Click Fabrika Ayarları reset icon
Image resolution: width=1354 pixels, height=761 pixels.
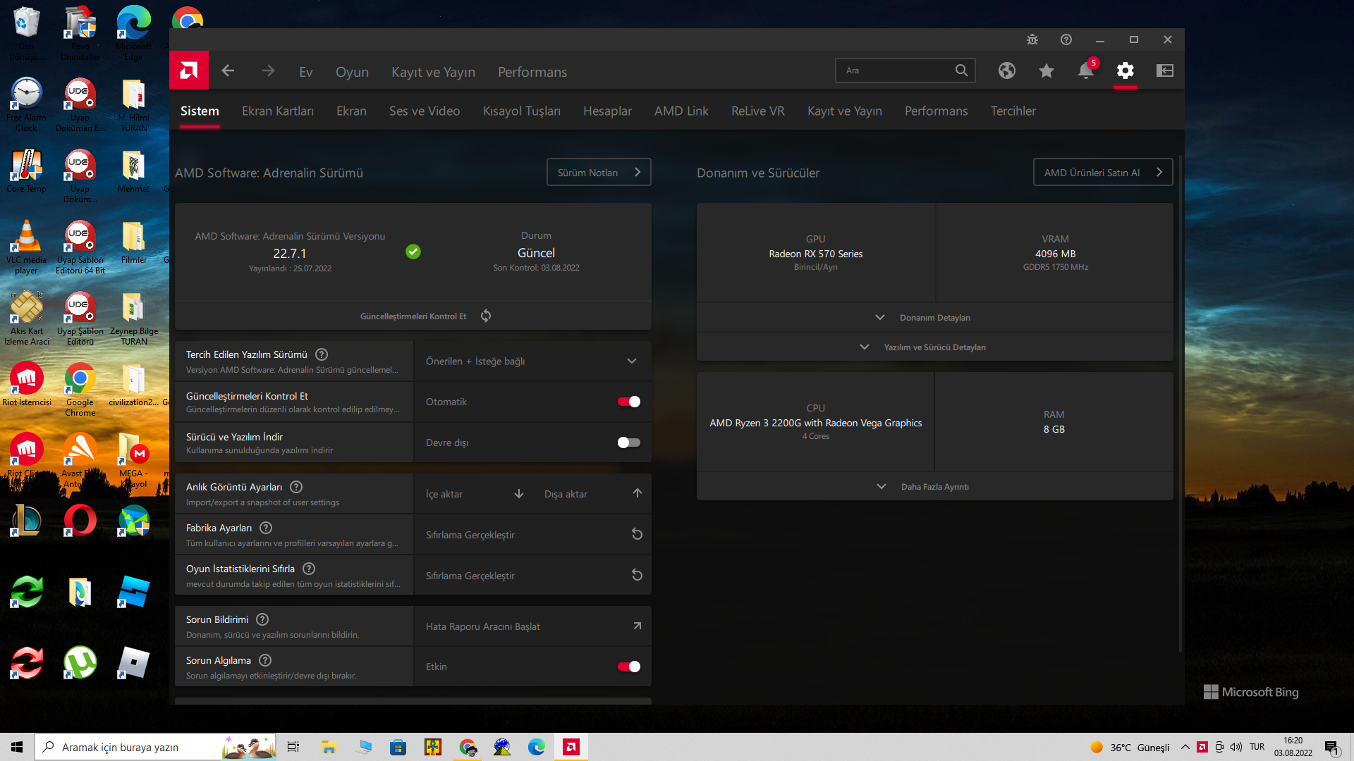pos(637,534)
